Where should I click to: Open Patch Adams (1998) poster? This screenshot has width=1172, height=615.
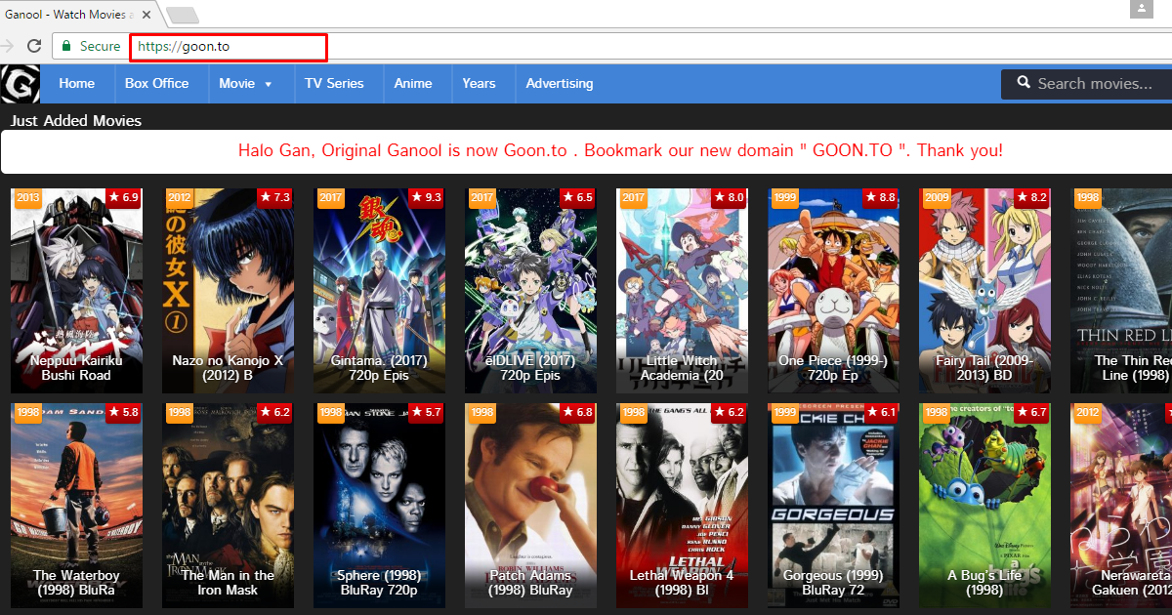(x=530, y=506)
